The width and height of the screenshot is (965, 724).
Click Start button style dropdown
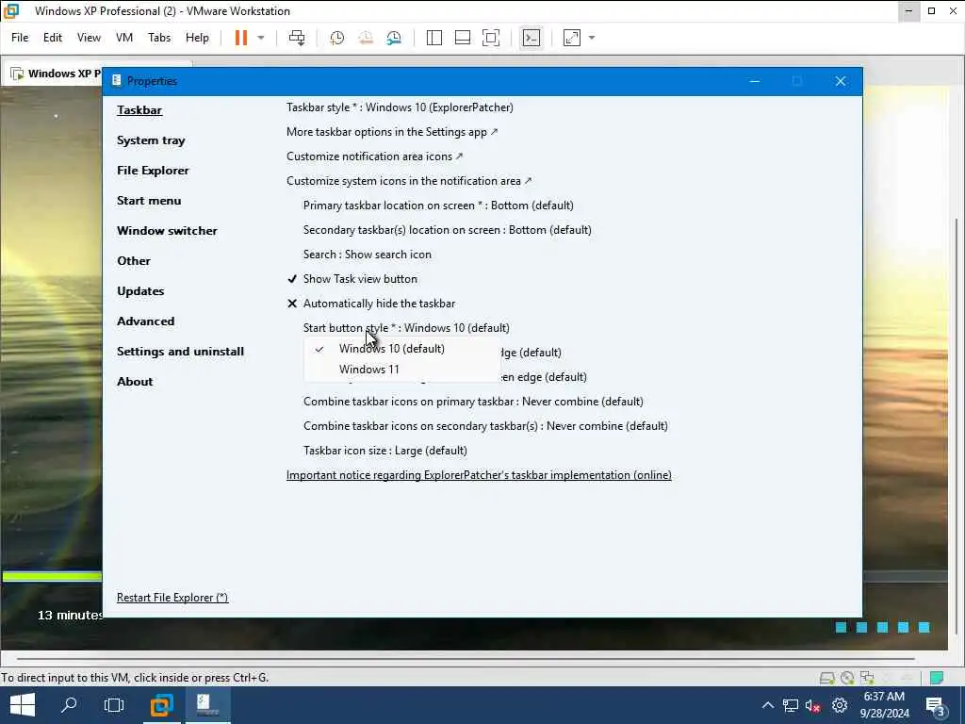click(406, 328)
